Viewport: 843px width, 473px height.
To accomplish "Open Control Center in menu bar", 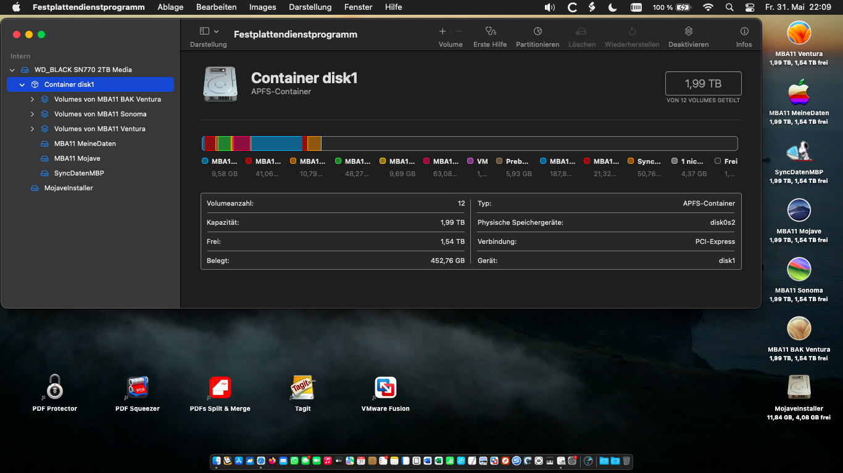I will click(750, 7).
